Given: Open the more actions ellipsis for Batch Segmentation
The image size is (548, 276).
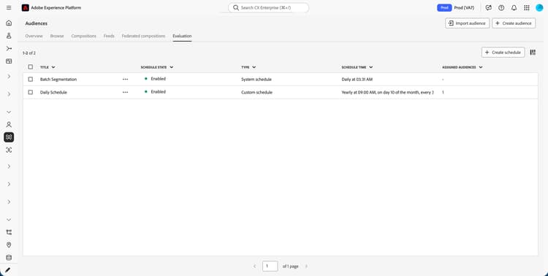Looking at the screenshot, I should (x=125, y=80).
